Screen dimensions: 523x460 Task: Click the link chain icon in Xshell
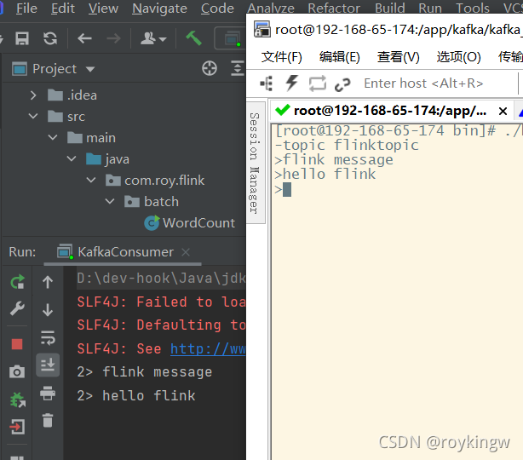342,84
